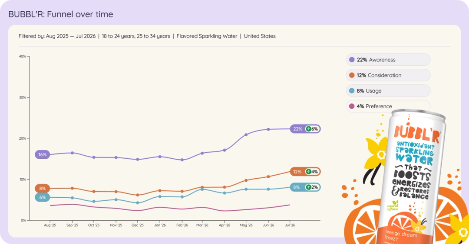Click the purple Awareness legend dot
Screen dimensions: 469x244
[x=352, y=60]
